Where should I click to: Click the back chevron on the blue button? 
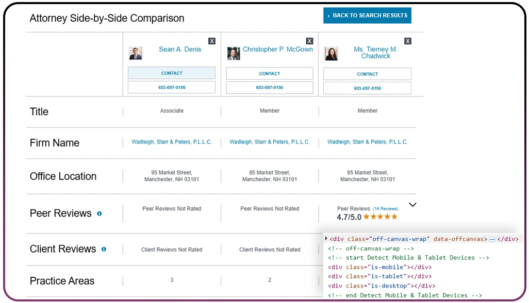coord(328,15)
